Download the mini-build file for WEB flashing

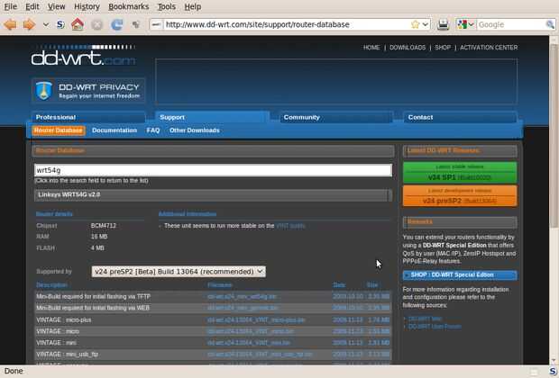click(243, 308)
